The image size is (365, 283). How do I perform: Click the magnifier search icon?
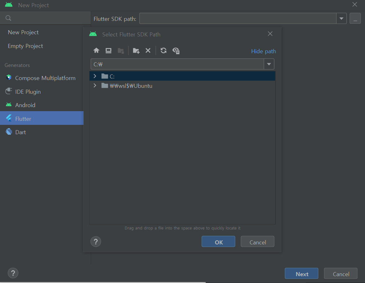click(x=8, y=18)
